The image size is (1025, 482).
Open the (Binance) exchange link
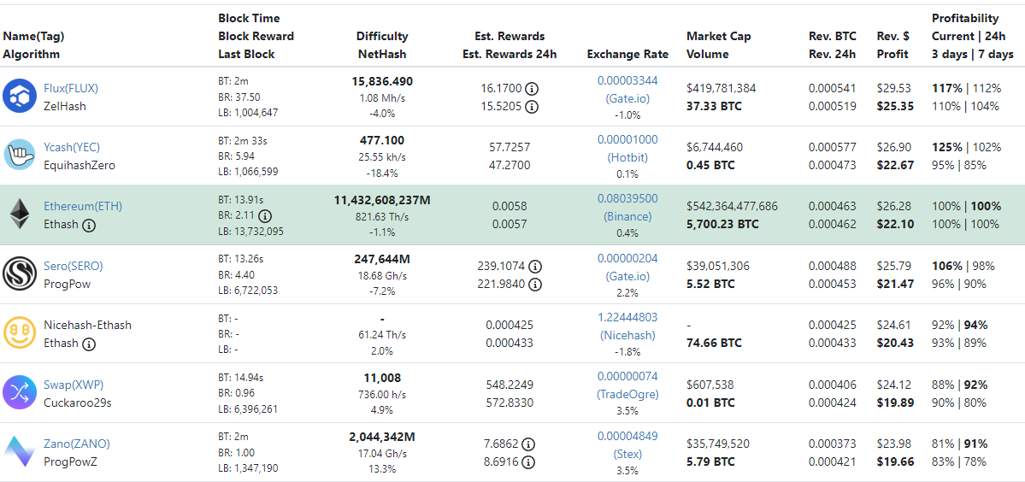click(627, 216)
